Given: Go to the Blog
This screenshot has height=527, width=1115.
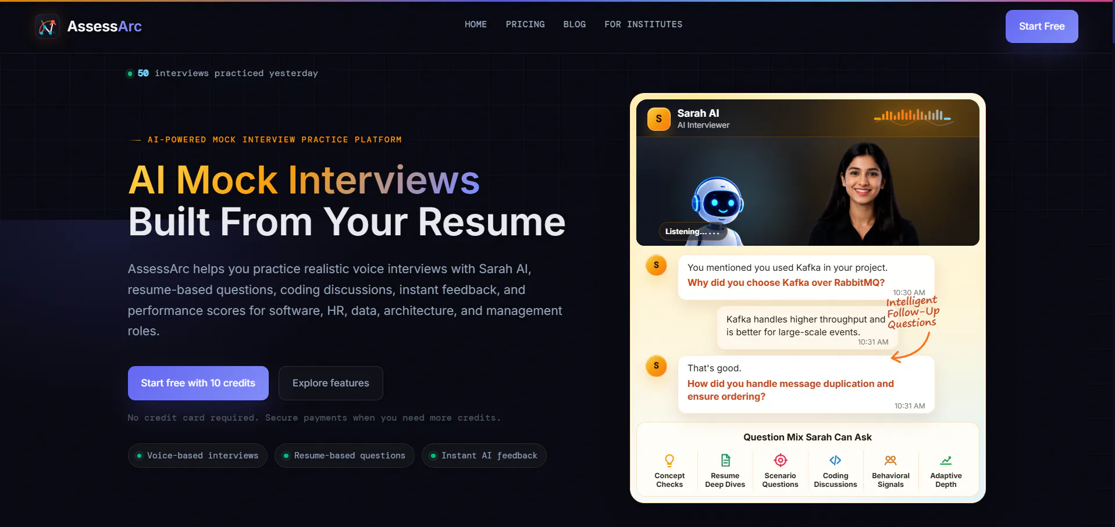Looking at the screenshot, I should [575, 24].
